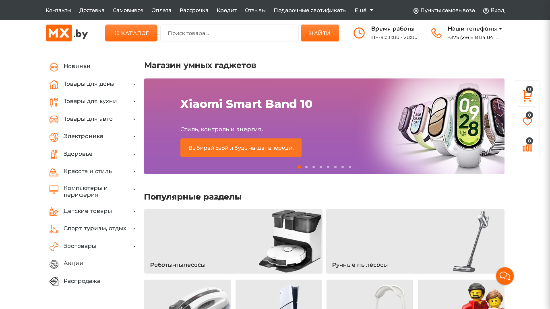
Task: Click the phone handset icon
Action: click(436, 33)
